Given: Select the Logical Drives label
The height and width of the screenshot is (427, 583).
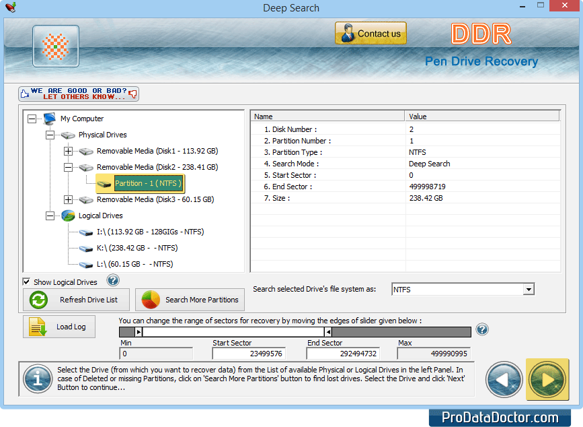Looking at the screenshot, I should [x=100, y=216].
